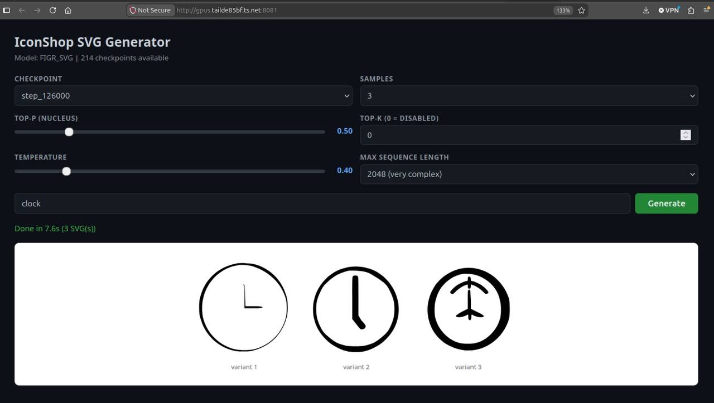Click the CHECKPOINT label
Screen dimensions: 714x403
38,79
